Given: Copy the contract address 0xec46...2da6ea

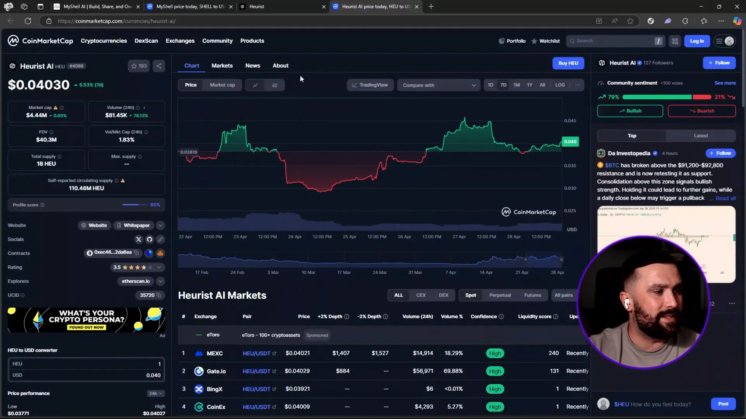Looking at the screenshot, I should (x=136, y=253).
